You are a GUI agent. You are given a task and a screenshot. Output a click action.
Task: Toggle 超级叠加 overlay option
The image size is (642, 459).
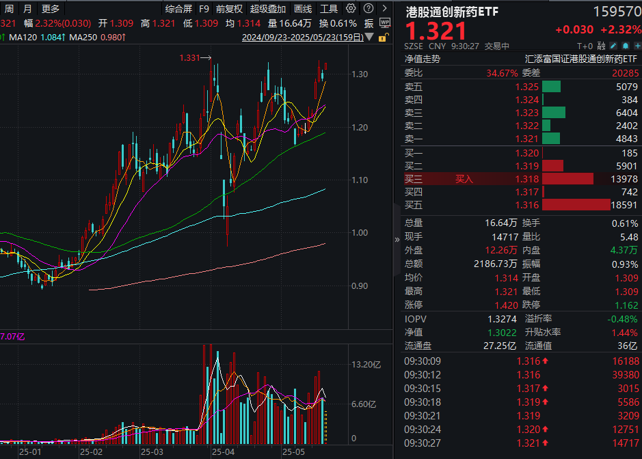268,9
